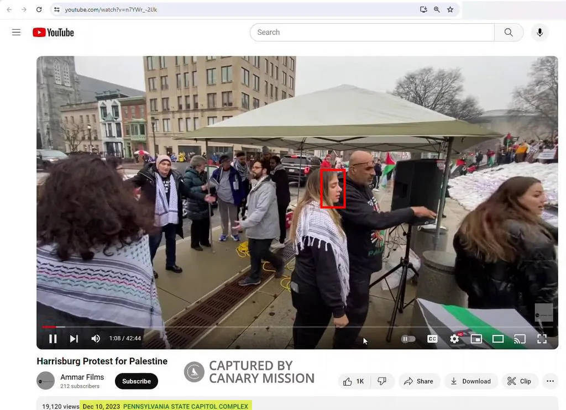The image size is (566, 410).
Task: Switch to miniplayer mode
Action: coord(476,339)
